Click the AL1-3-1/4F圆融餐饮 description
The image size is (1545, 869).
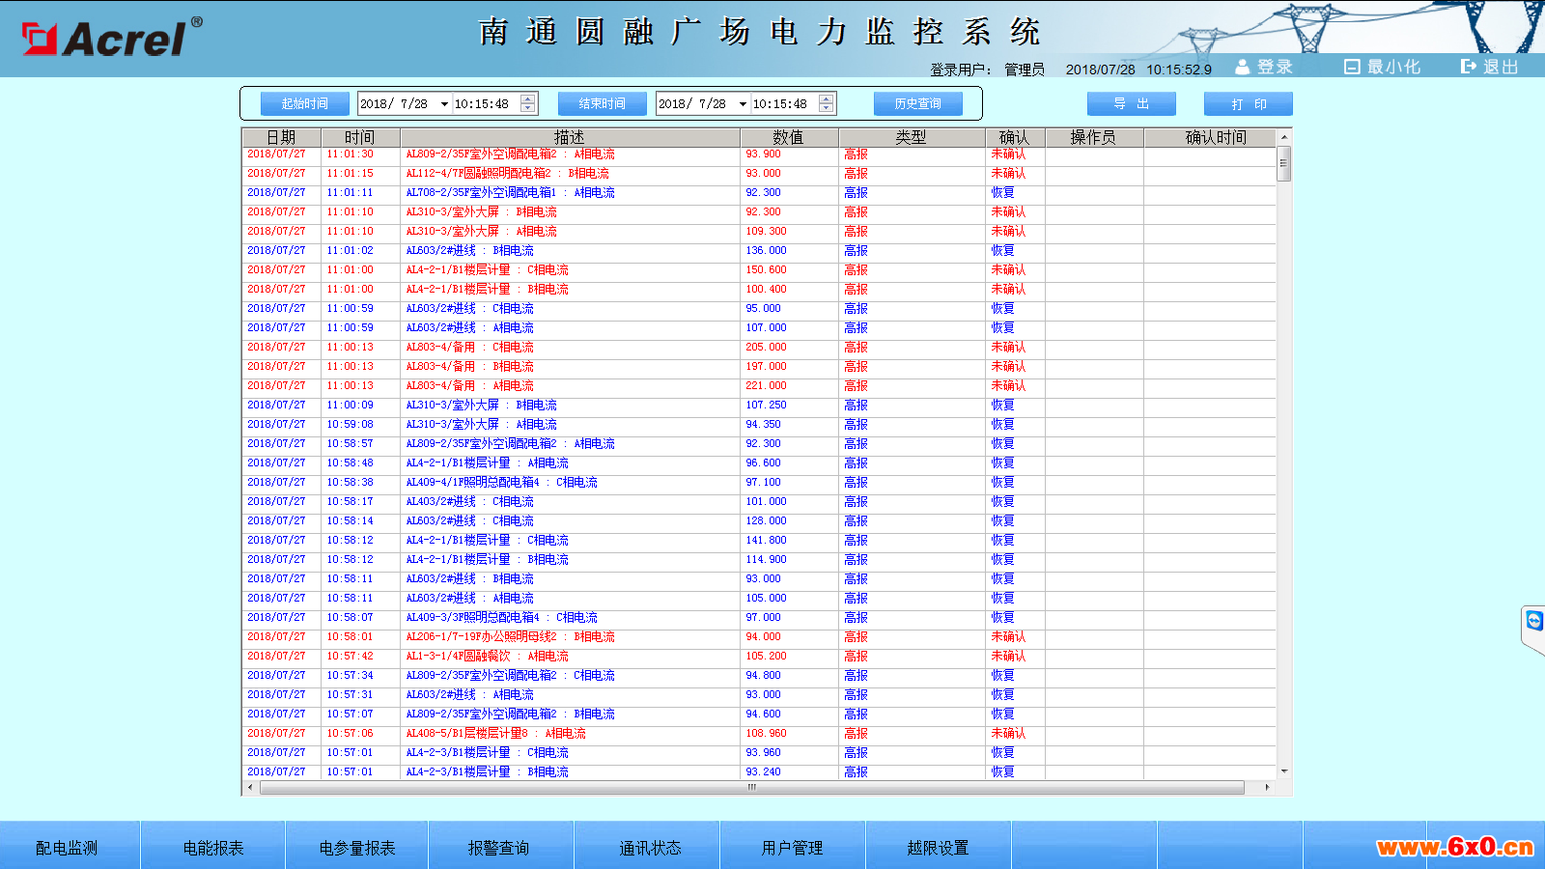click(x=488, y=657)
